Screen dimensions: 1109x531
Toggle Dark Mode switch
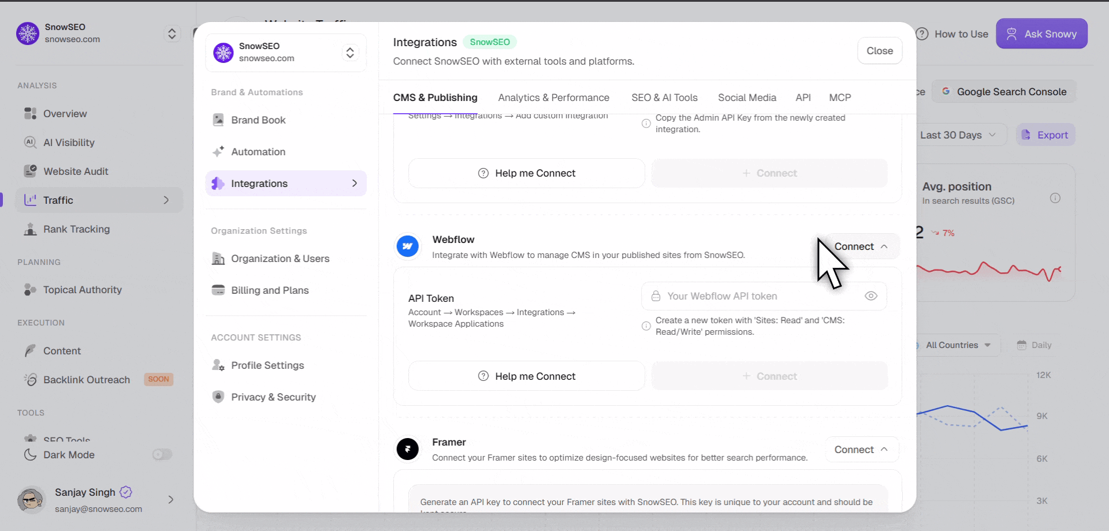tap(162, 455)
